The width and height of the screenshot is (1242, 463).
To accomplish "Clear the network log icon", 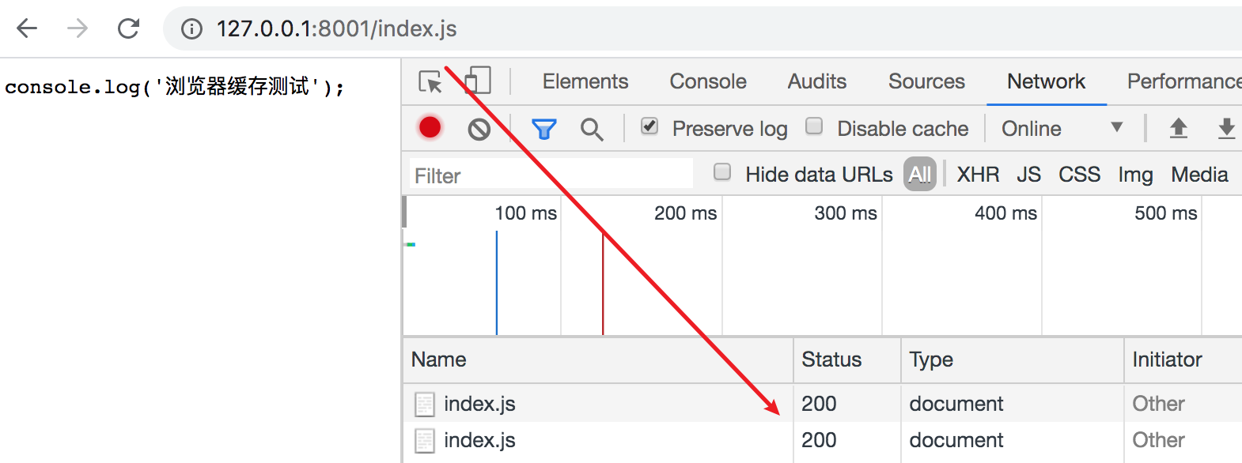I will coord(479,129).
